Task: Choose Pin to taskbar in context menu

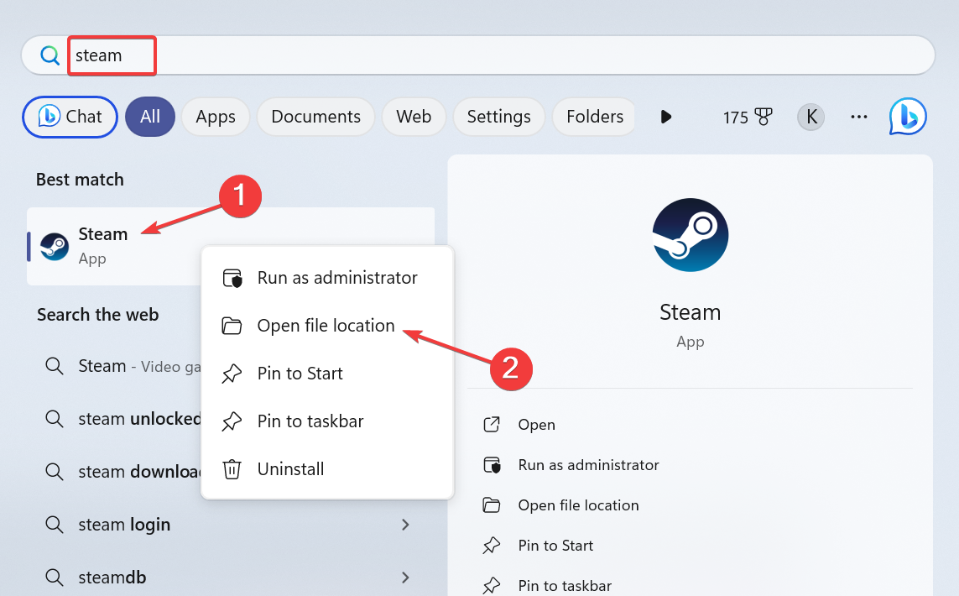Action: tap(327, 421)
